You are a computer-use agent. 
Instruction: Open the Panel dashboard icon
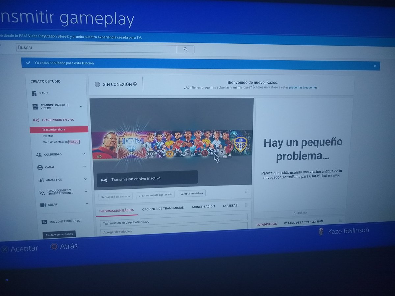(x=34, y=93)
